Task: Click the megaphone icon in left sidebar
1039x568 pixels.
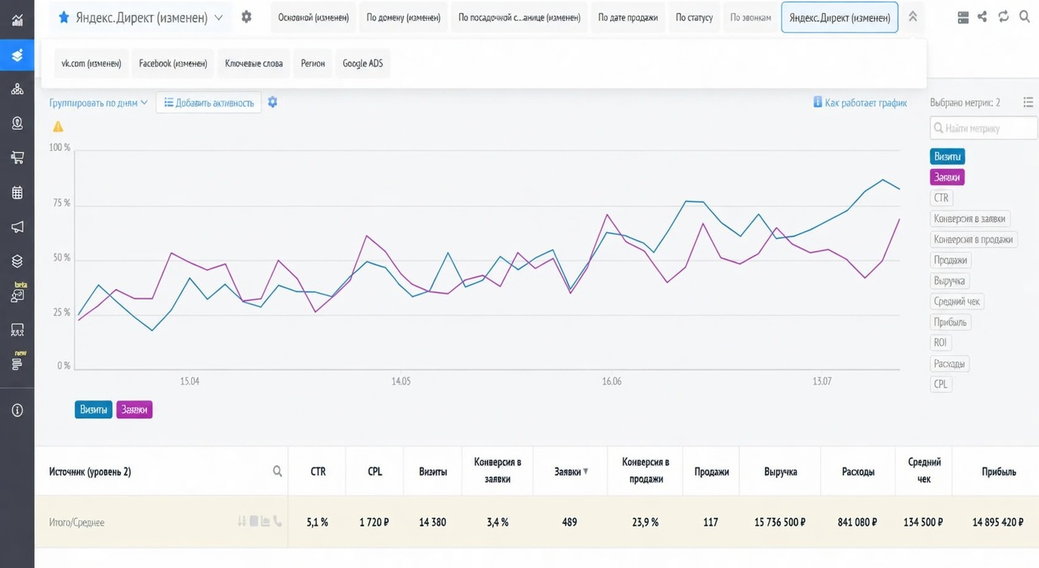Action: coord(17,227)
